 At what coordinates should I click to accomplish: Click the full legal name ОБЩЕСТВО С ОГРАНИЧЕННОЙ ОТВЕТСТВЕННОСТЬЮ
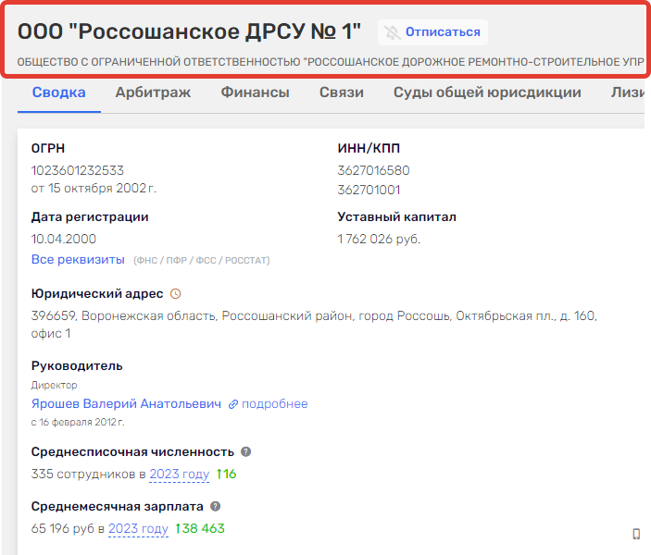coord(331,62)
